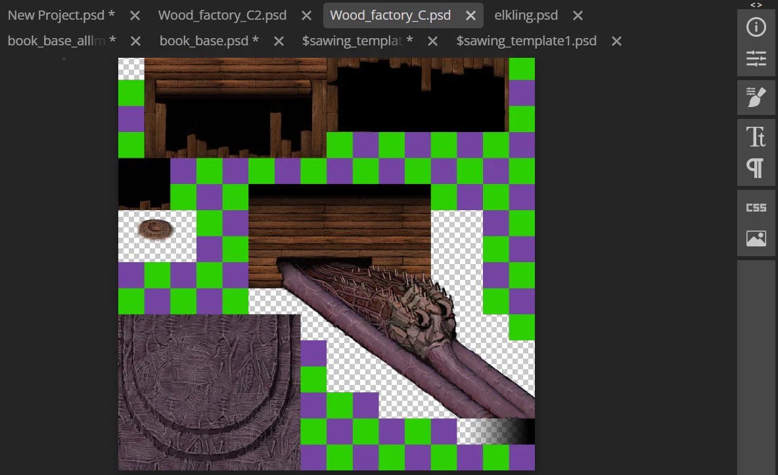Expand the collapsed side panel arrows
This screenshot has height=475, width=778.
coord(756,5)
